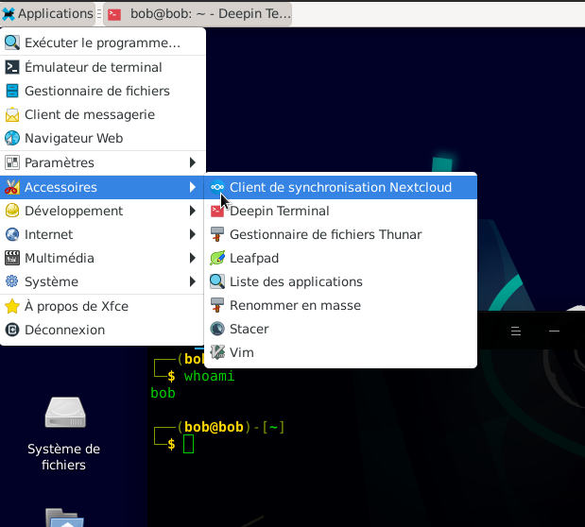Launch Deepin Terminal from Accessoires

click(340, 211)
